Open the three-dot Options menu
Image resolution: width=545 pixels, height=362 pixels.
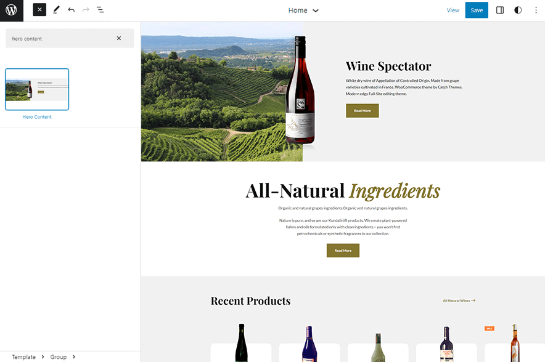coord(535,10)
